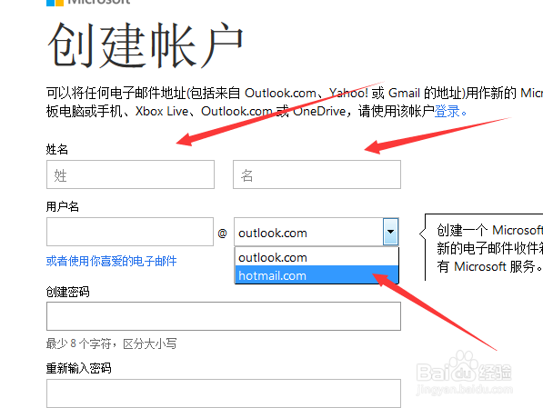The image size is (543, 408).
Task: Click the 或者使用你喜爱的电子邮件 link
Action: pyautogui.click(x=112, y=262)
